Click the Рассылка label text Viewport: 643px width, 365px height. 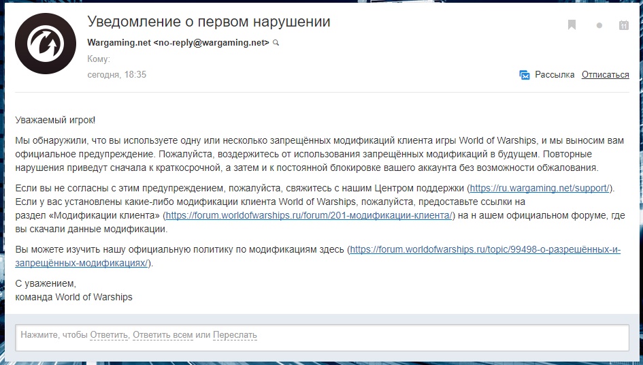[555, 75]
